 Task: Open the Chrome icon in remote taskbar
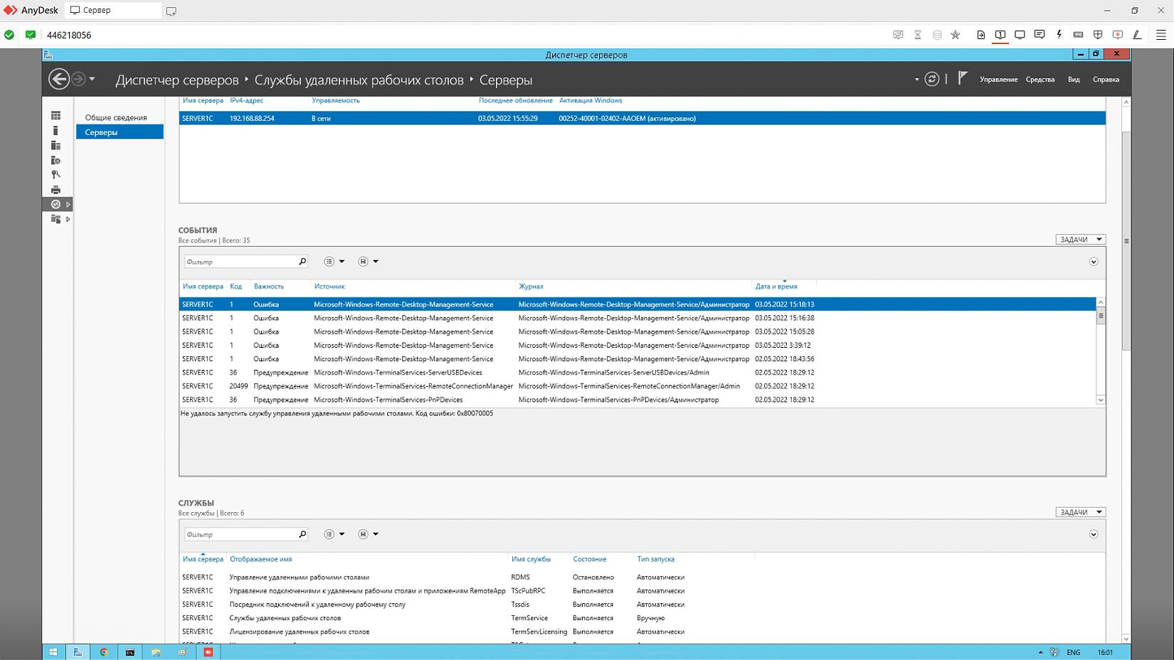tap(104, 652)
